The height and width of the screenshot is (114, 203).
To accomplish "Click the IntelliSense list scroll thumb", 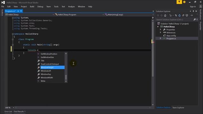I will (66, 77).
